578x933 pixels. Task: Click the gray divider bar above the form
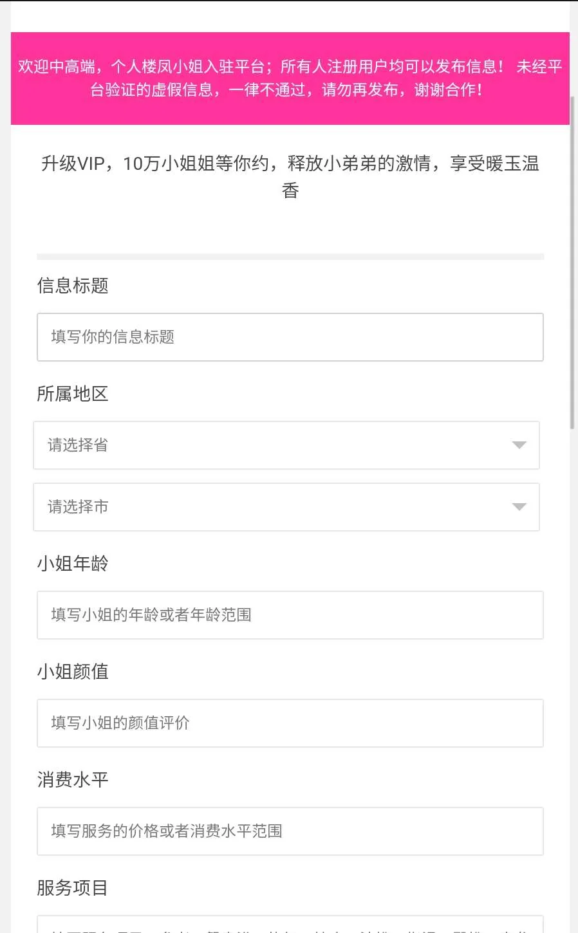290,257
